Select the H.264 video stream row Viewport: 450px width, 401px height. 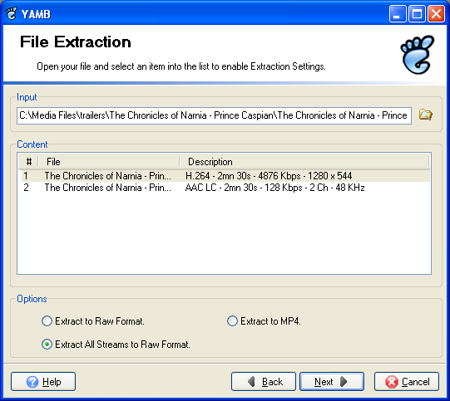(225, 175)
